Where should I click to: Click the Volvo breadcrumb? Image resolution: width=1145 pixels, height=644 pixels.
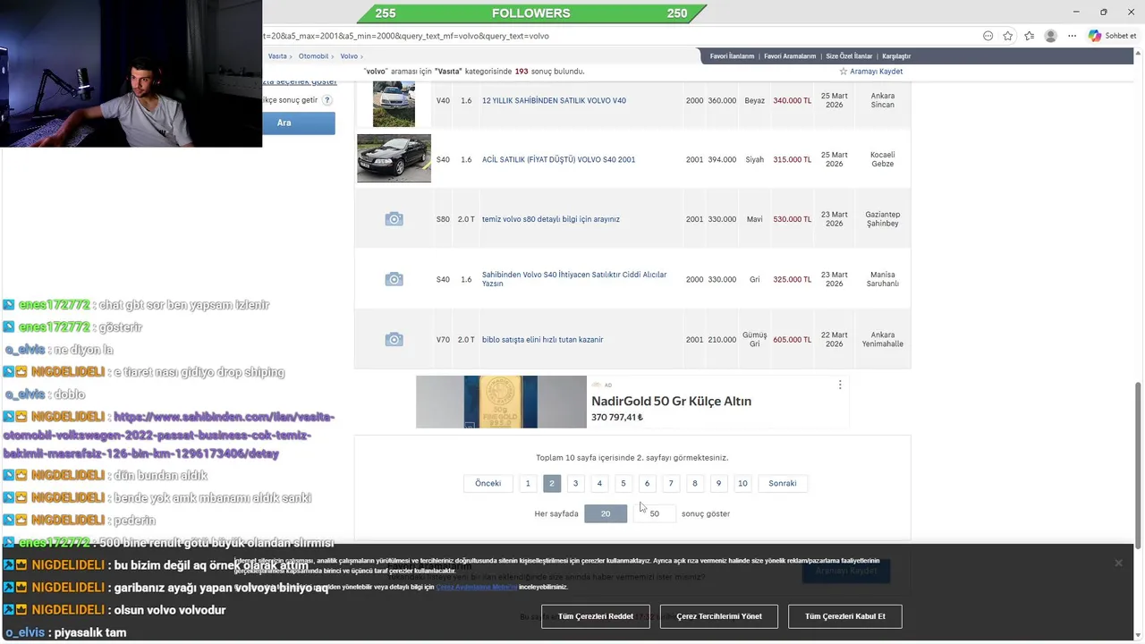pos(349,56)
